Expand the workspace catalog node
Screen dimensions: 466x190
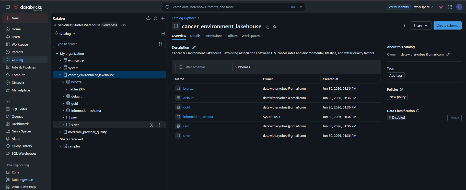(x=60, y=61)
